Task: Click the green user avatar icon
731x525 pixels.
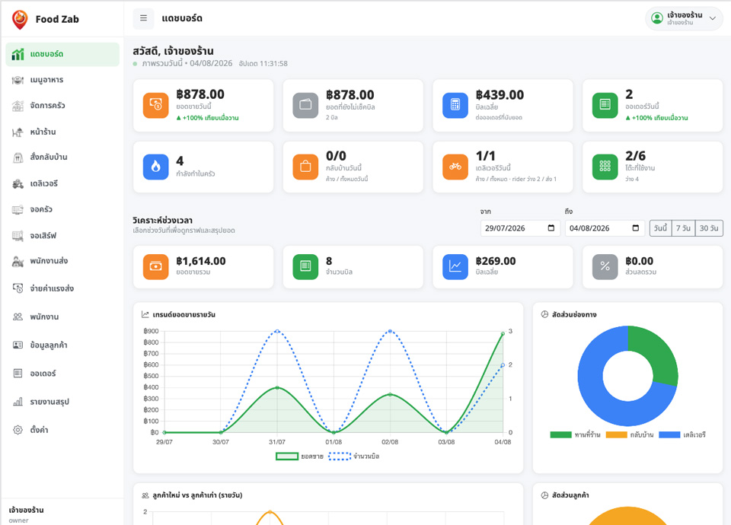Action: tap(657, 18)
